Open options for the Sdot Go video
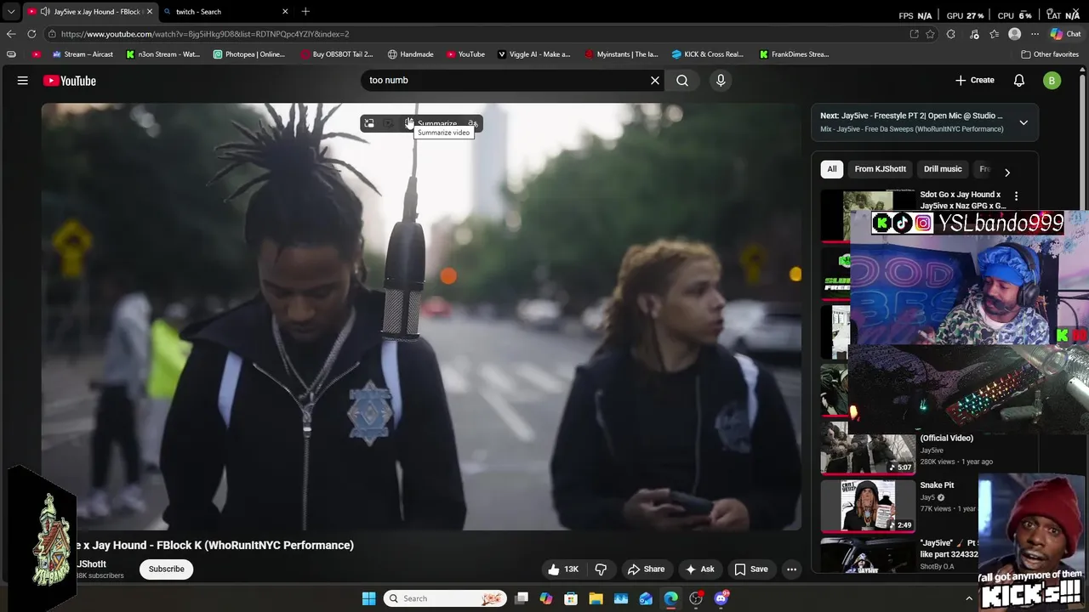This screenshot has height=612, width=1089. [x=1016, y=196]
